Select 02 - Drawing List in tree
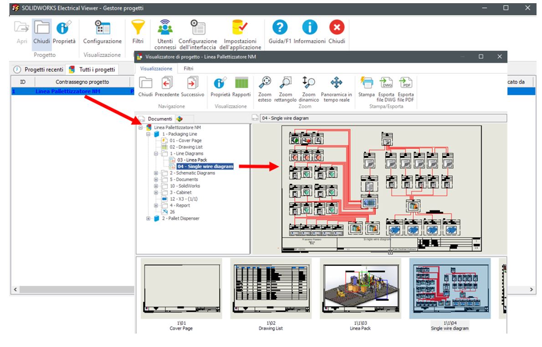Screen dimensions: 542x347 [186, 147]
